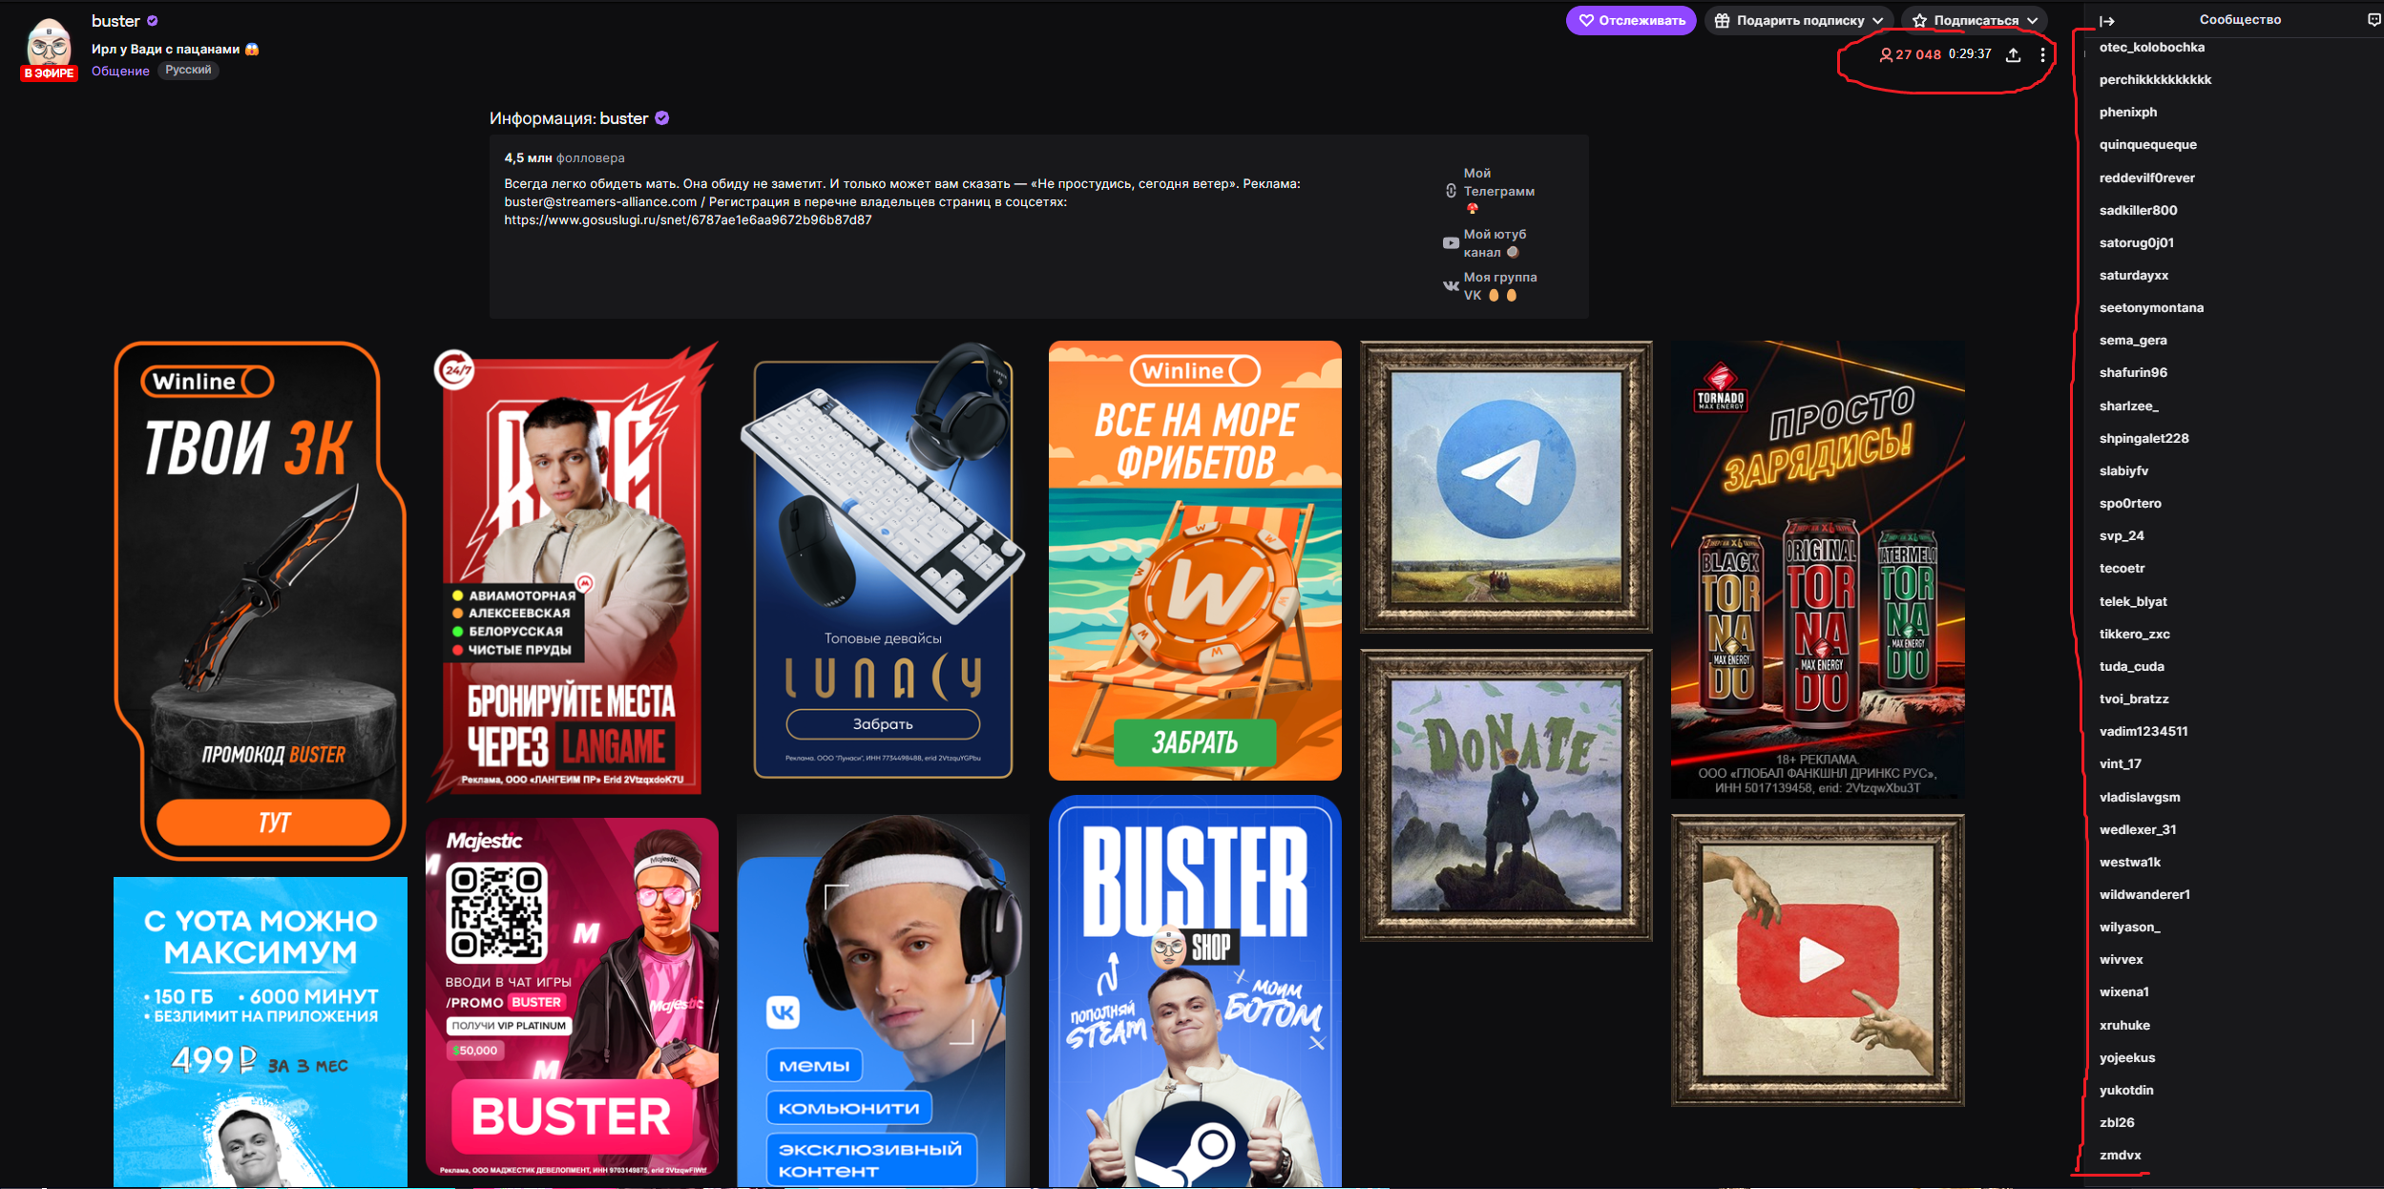
Task: Click the buster channel name
Action: pyautogui.click(x=115, y=20)
